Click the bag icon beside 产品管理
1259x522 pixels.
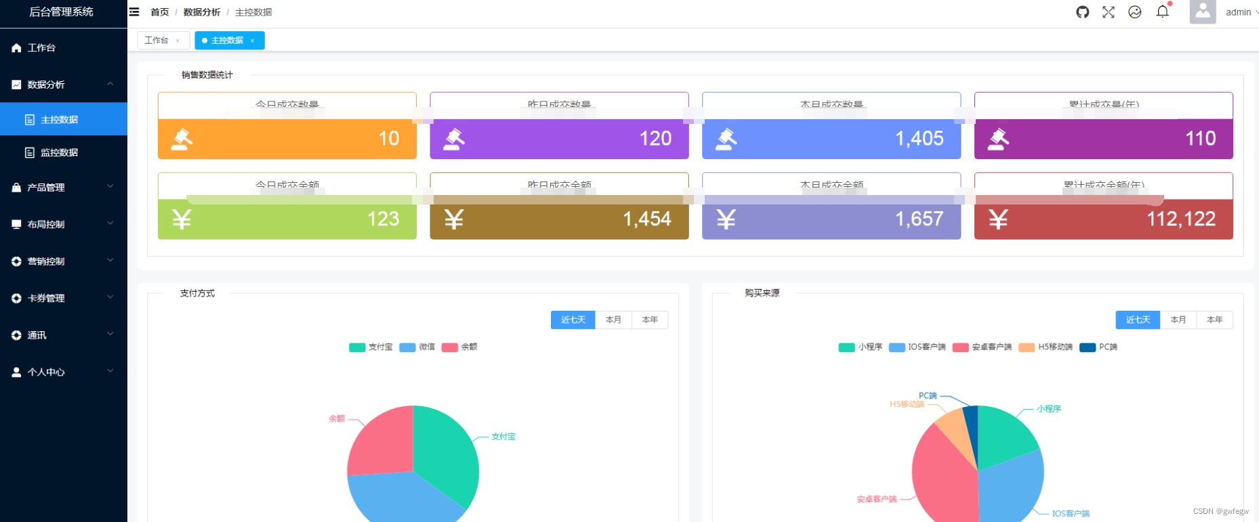tap(16, 188)
